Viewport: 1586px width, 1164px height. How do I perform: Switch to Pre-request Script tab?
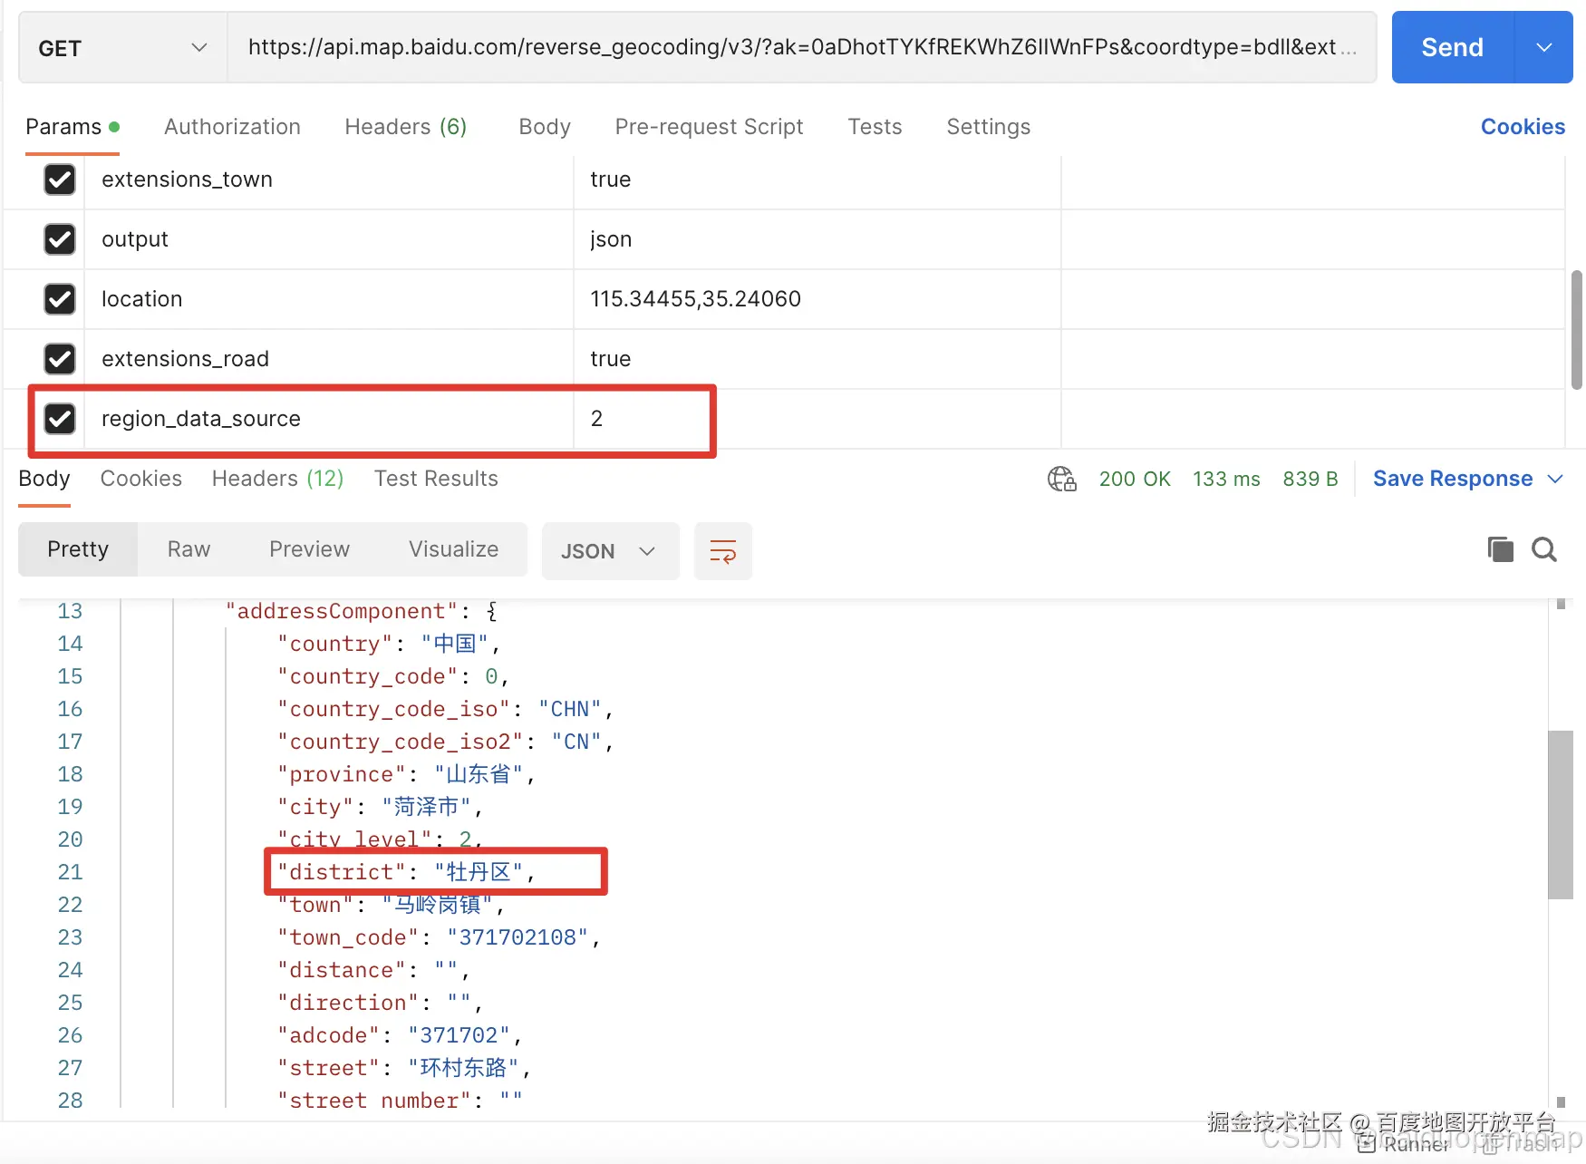click(x=709, y=127)
